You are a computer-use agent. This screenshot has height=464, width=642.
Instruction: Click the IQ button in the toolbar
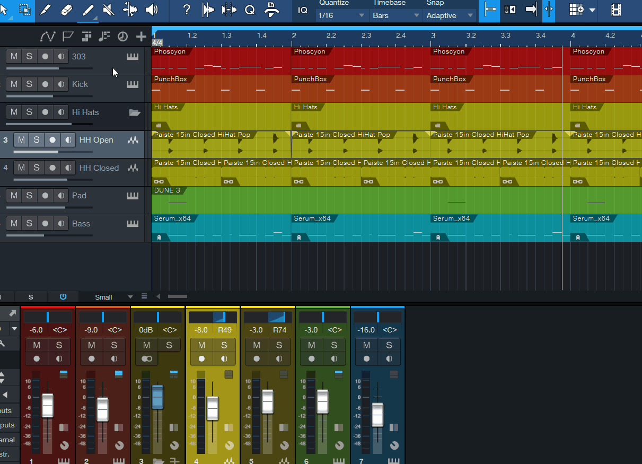303,10
